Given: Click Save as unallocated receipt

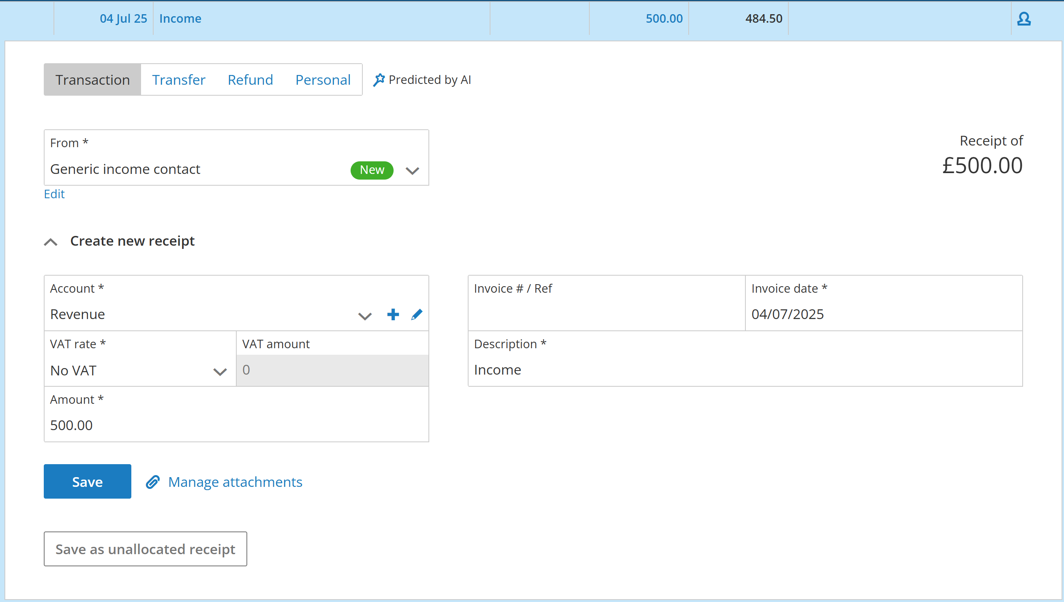Looking at the screenshot, I should (x=146, y=549).
